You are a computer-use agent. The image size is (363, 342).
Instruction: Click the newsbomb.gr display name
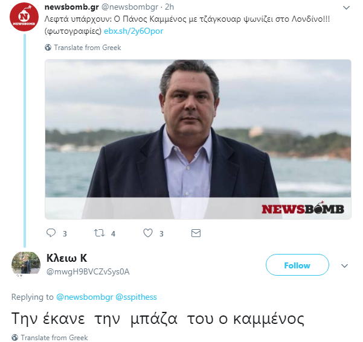(x=71, y=7)
